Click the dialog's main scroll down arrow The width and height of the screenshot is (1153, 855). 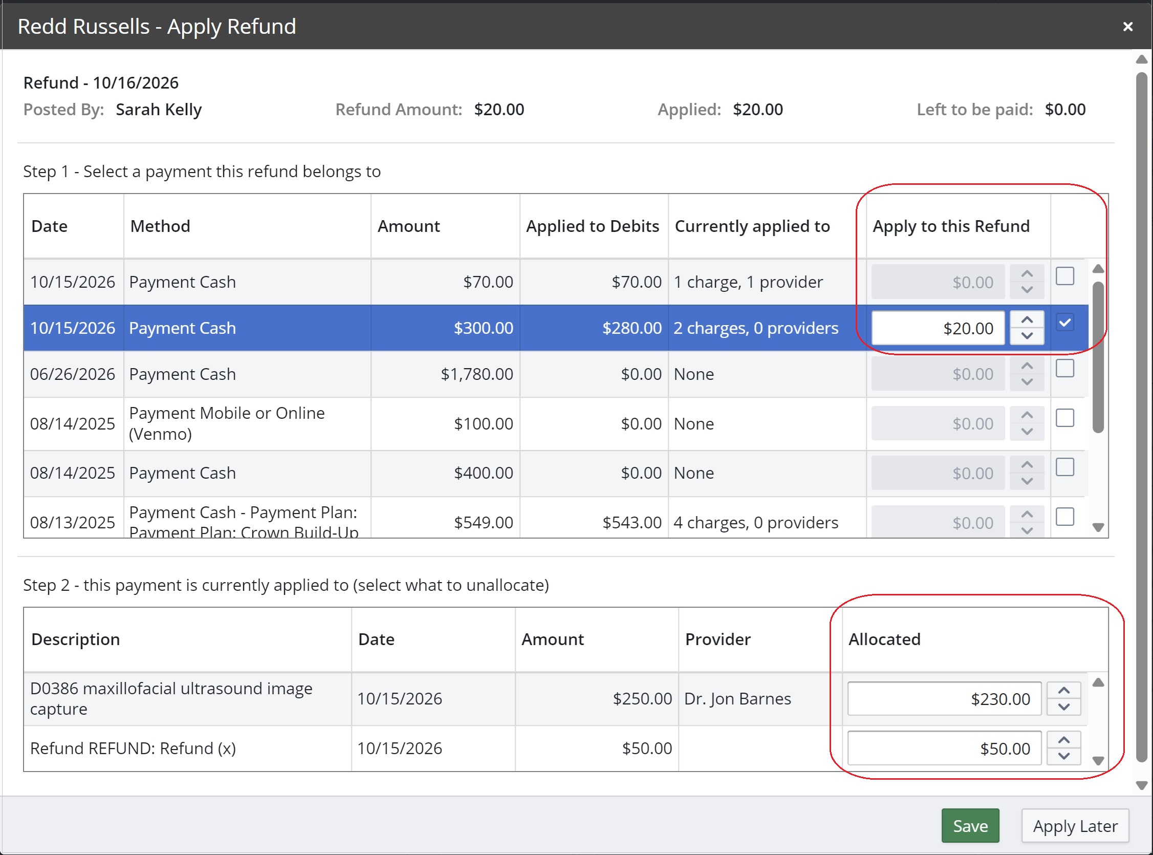click(1141, 786)
